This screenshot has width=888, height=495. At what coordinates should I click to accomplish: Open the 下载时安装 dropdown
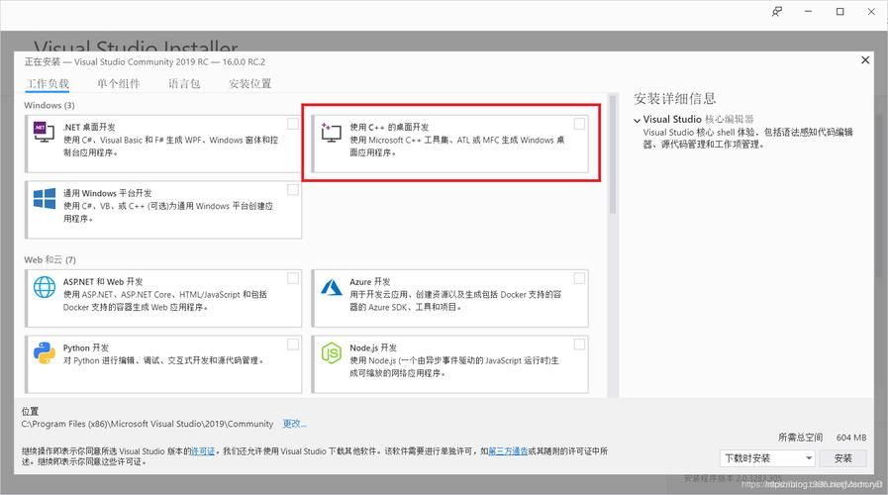coord(767,458)
